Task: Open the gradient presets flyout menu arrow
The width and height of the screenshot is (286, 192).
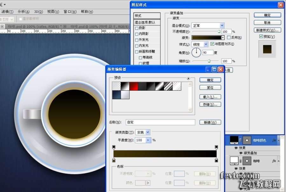Action: (x=188, y=78)
